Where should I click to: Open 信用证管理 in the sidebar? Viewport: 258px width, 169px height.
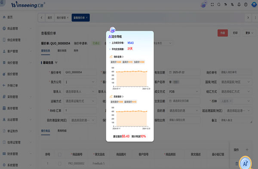click(x=14, y=142)
